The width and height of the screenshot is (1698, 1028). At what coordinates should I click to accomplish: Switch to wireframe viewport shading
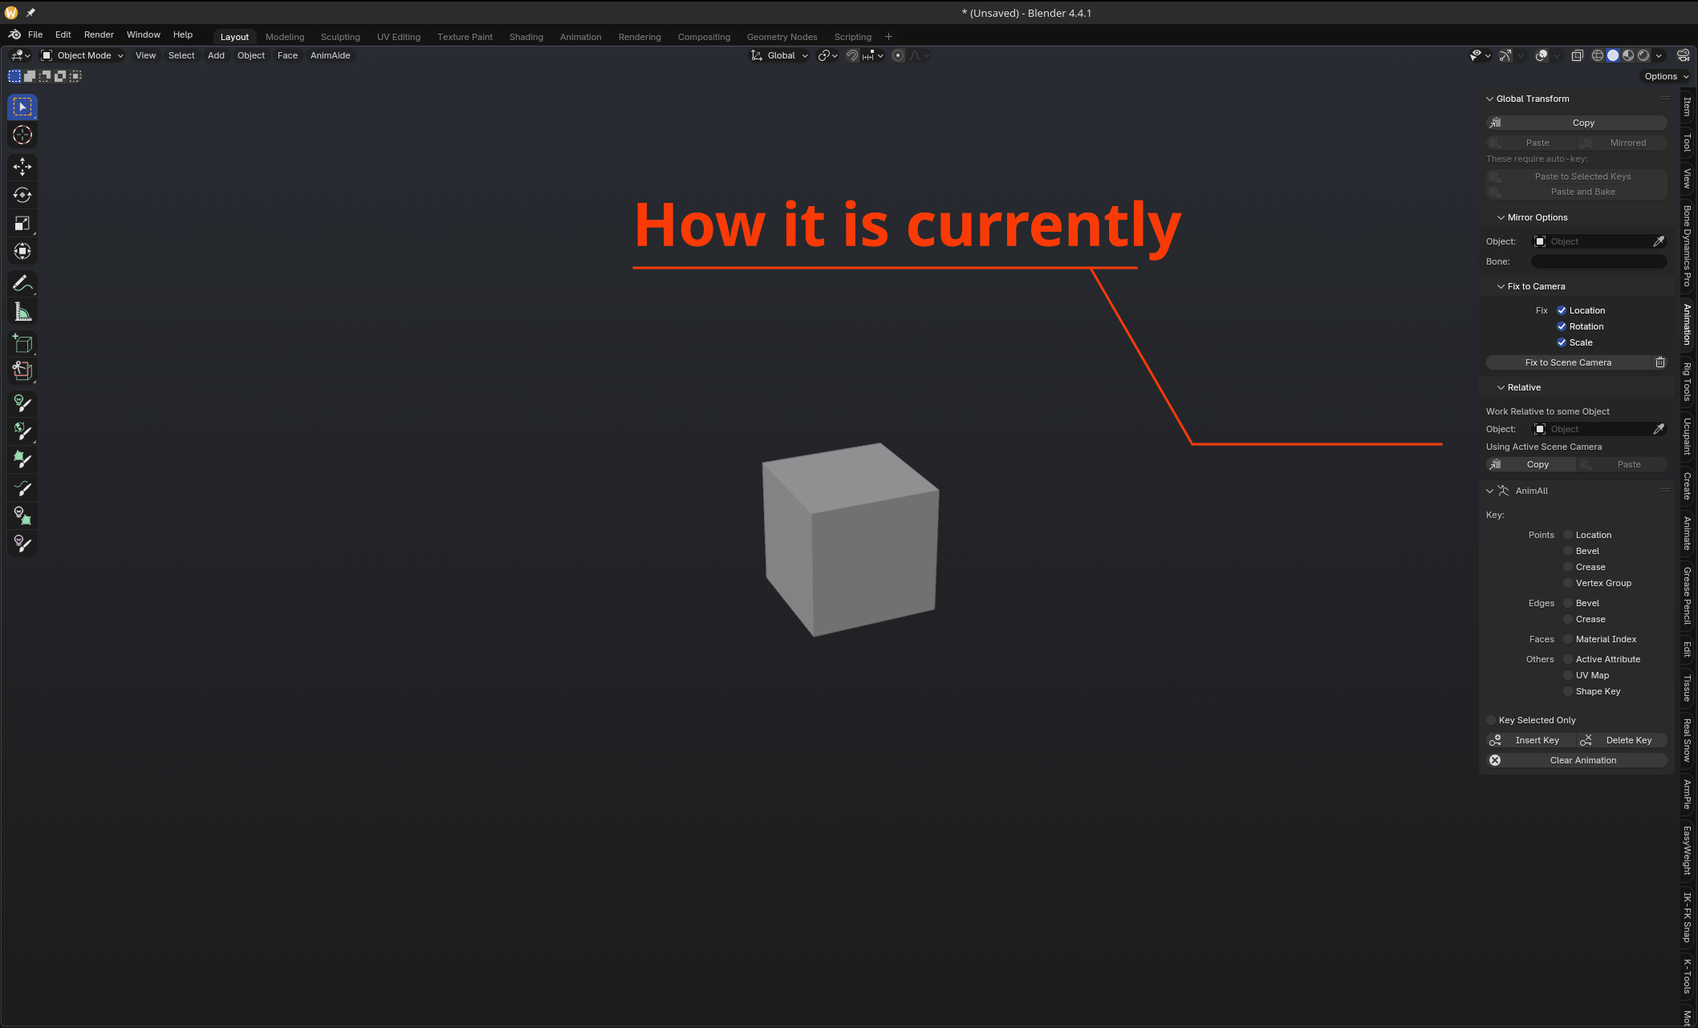1598,55
